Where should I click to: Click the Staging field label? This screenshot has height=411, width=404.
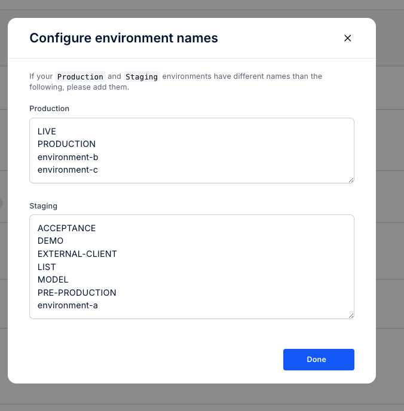tap(43, 206)
